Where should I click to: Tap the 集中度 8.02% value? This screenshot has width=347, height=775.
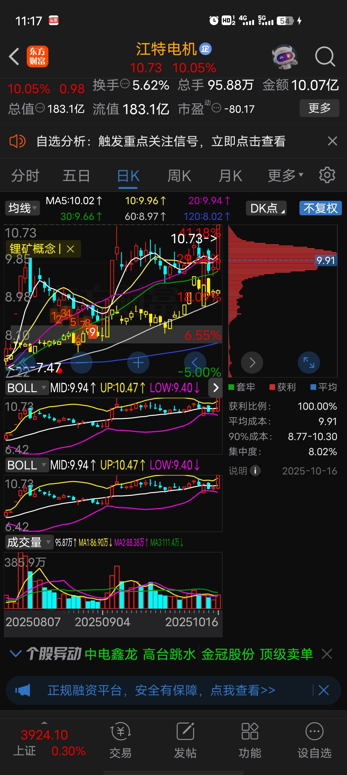(x=323, y=452)
